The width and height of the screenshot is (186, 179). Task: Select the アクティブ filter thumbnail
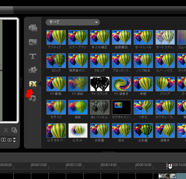[56, 37]
